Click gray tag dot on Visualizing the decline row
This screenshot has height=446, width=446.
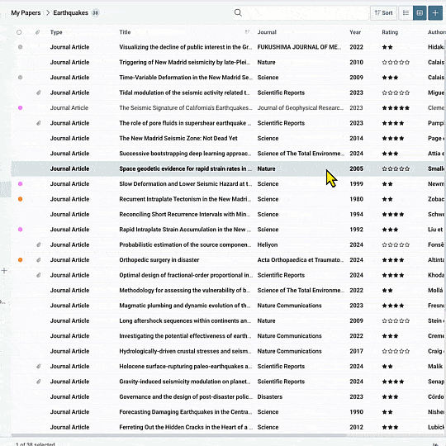pyautogui.click(x=20, y=47)
